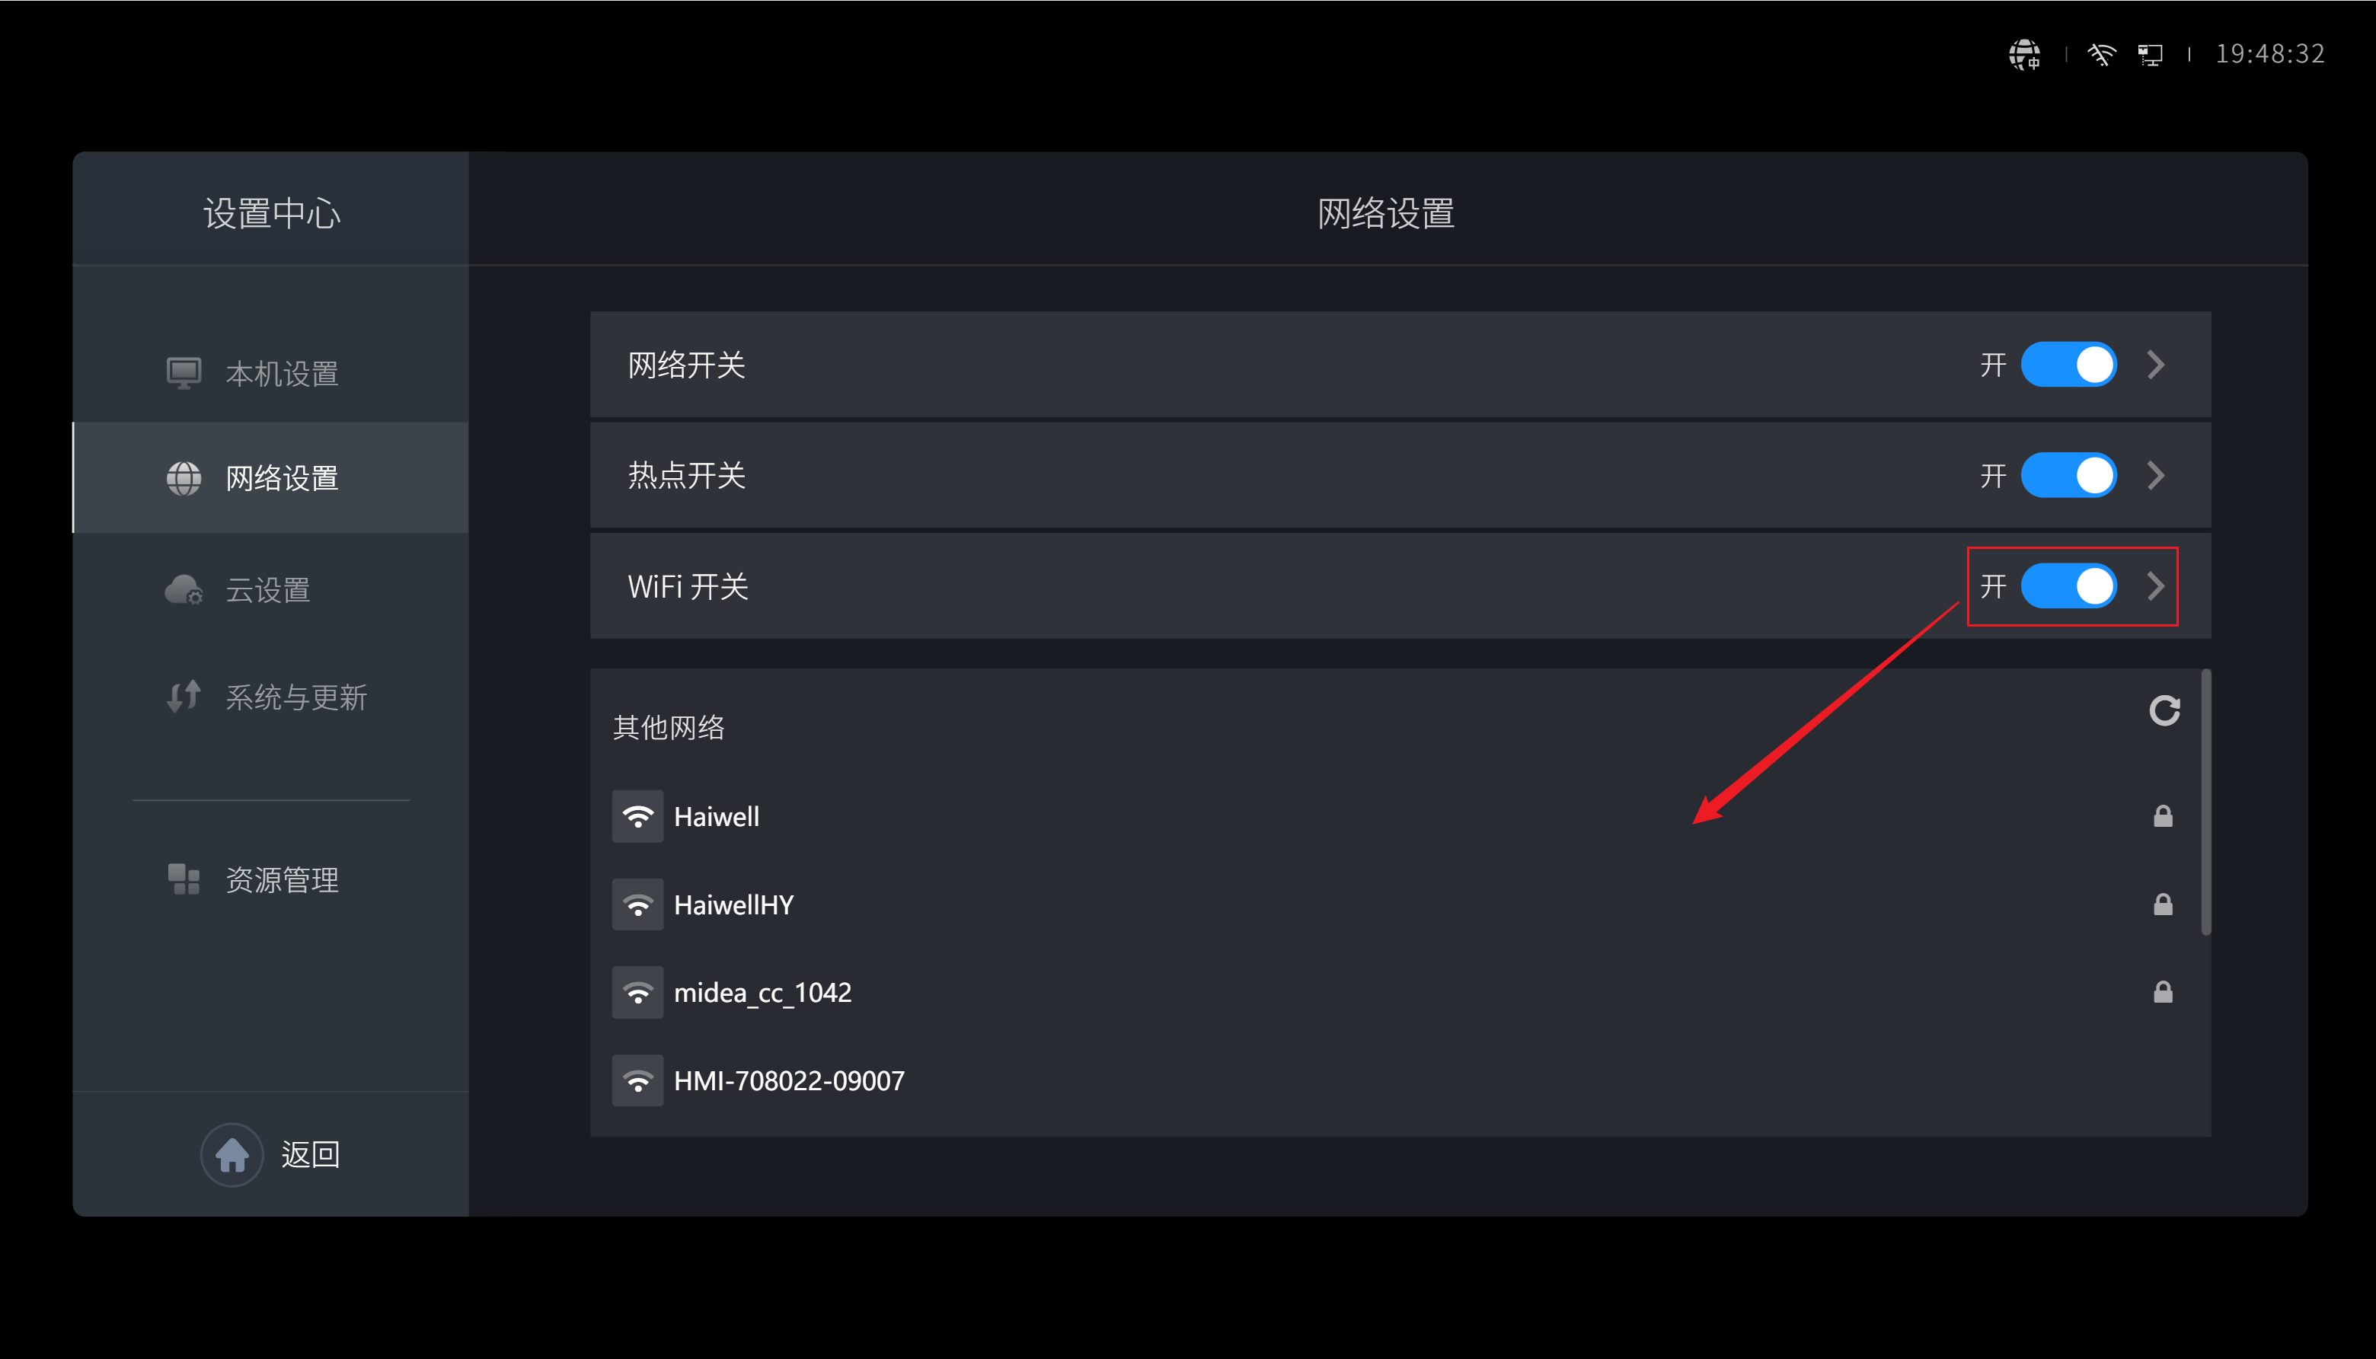Click the monitor icon beside 本机设置
The width and height of the screenshot is (2376, 1359).
point(184,373)
